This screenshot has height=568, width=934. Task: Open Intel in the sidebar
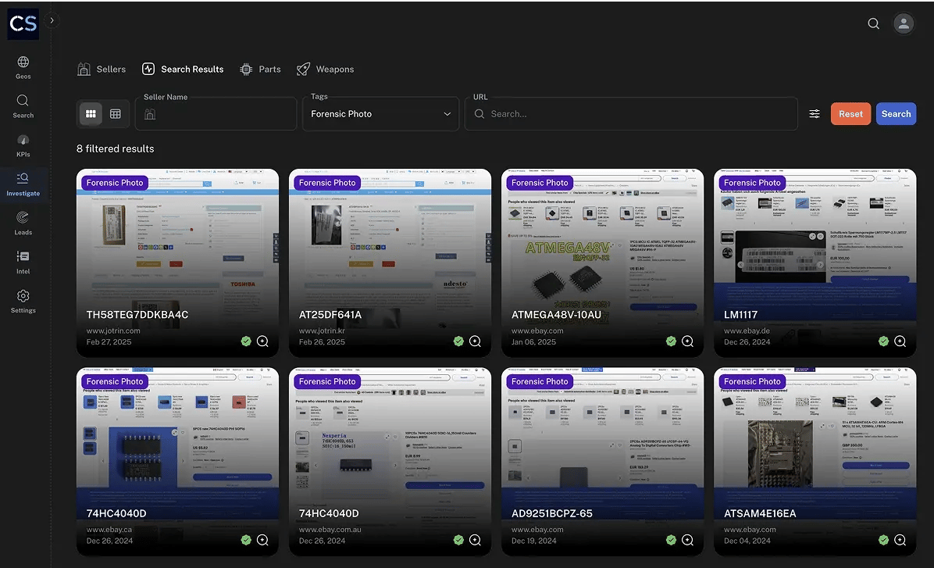click(x=23, y=263)
